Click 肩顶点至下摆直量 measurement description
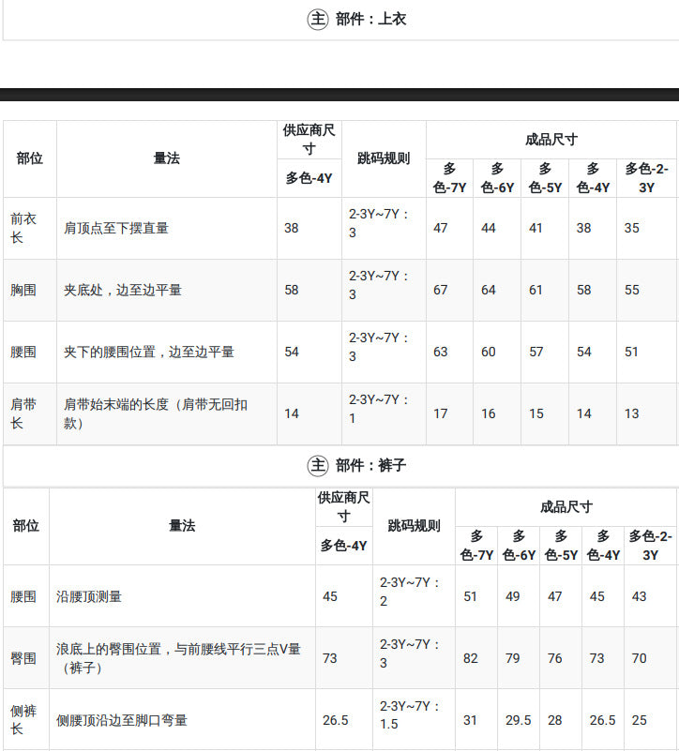Image resolution: width=679 pixels, height=751 pixels. point(116,228)
